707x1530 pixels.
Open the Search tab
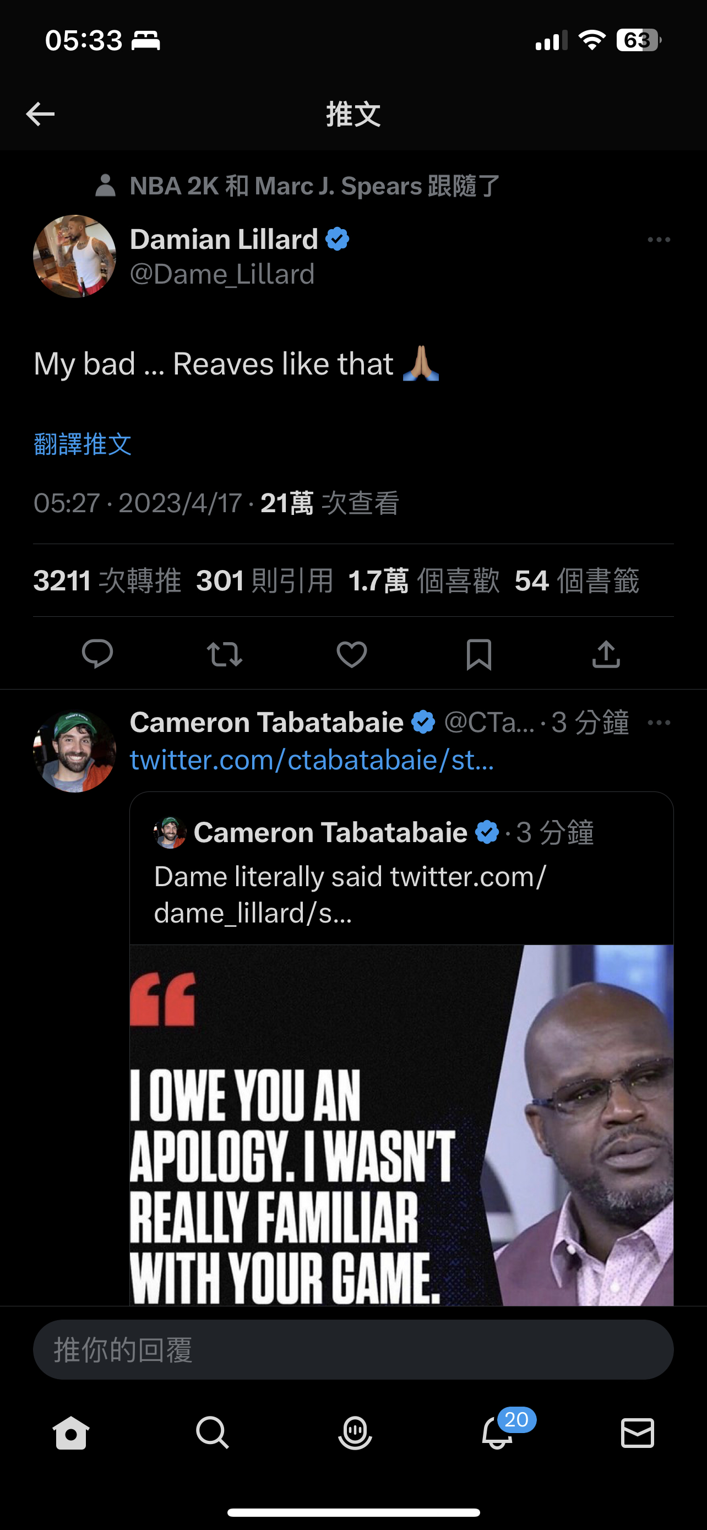(213, 1433)
